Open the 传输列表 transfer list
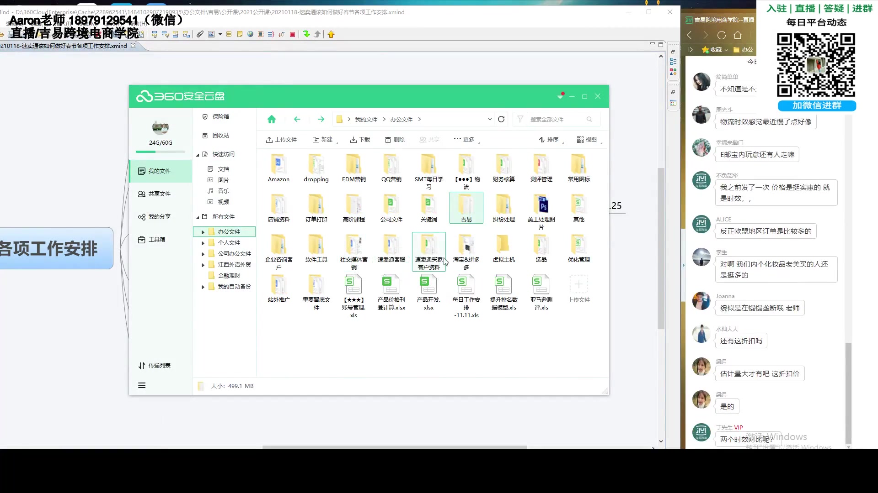Image resolution: width=878 pixels, height=493 pixels. [x=155, y=365]
